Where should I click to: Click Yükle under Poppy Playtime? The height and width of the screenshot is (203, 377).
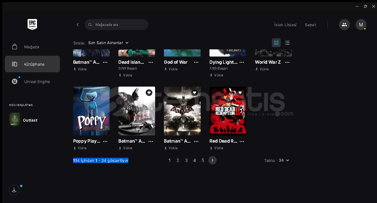80,148
